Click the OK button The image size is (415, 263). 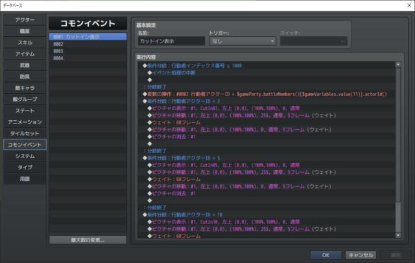tap(326, 255)
